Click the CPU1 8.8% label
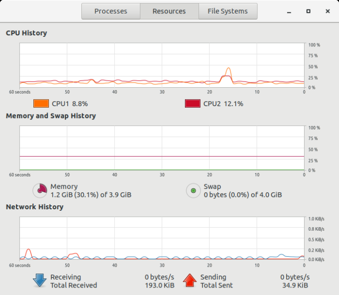 click(x=70, y=104)
